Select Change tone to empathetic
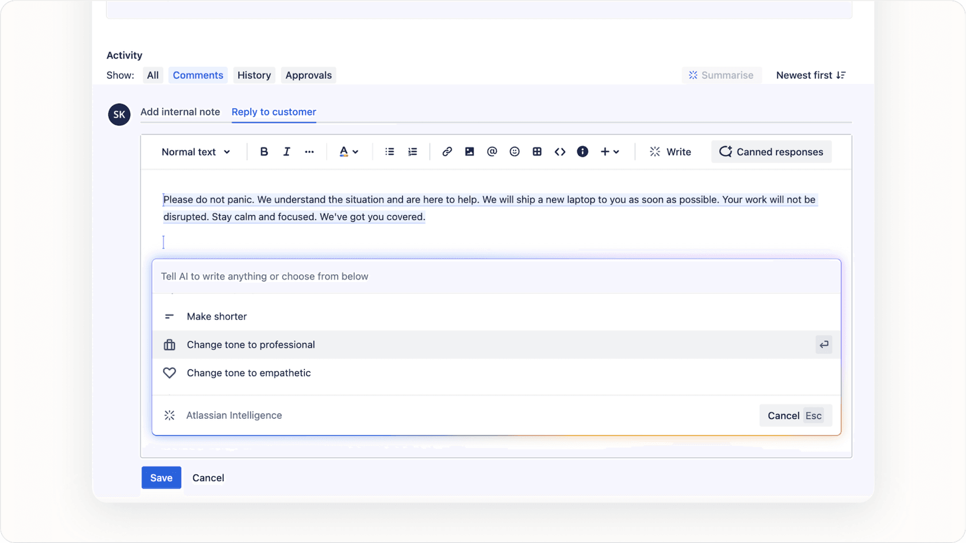Screen dimensions: 966x543 tap(248, 372)
